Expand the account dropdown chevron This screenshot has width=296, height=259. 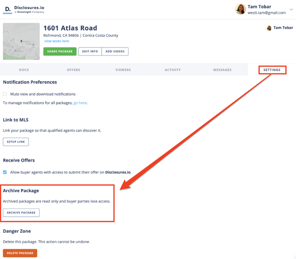pos(291,9)
